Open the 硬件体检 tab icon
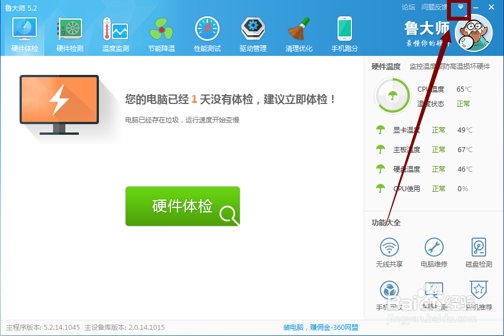The width and height of the screenshot is (504, 336). tap(25, 29)
